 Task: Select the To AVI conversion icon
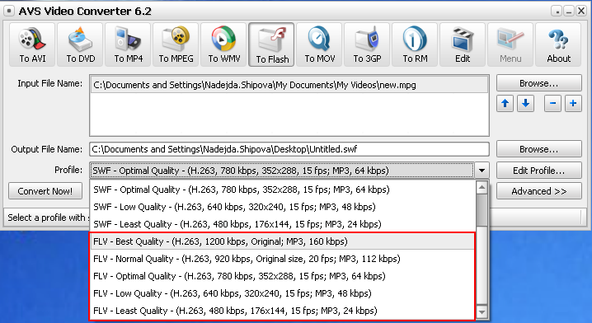[x=32, y=44]
